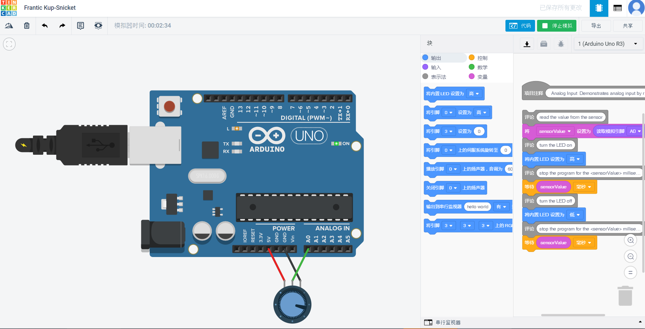Image resolution: width=645 pixels, height=329 pixels.
Task: Open the notes annotation tool
Action: pos(80,26)
